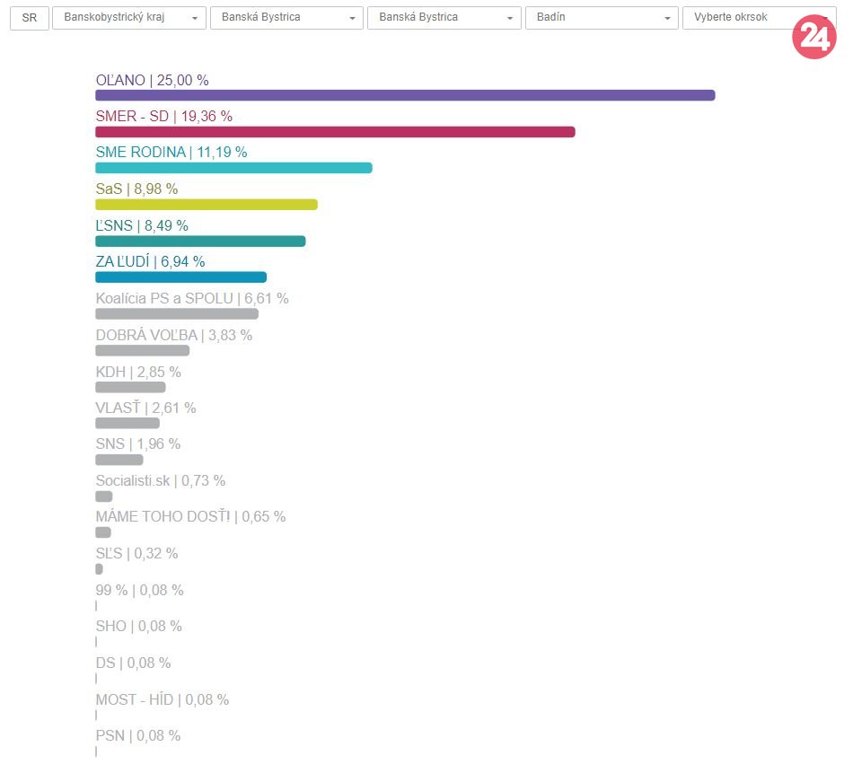Open the Badín municipality dropdown
The height and width of the screenshot is (764, 853).
pos(602,18)
